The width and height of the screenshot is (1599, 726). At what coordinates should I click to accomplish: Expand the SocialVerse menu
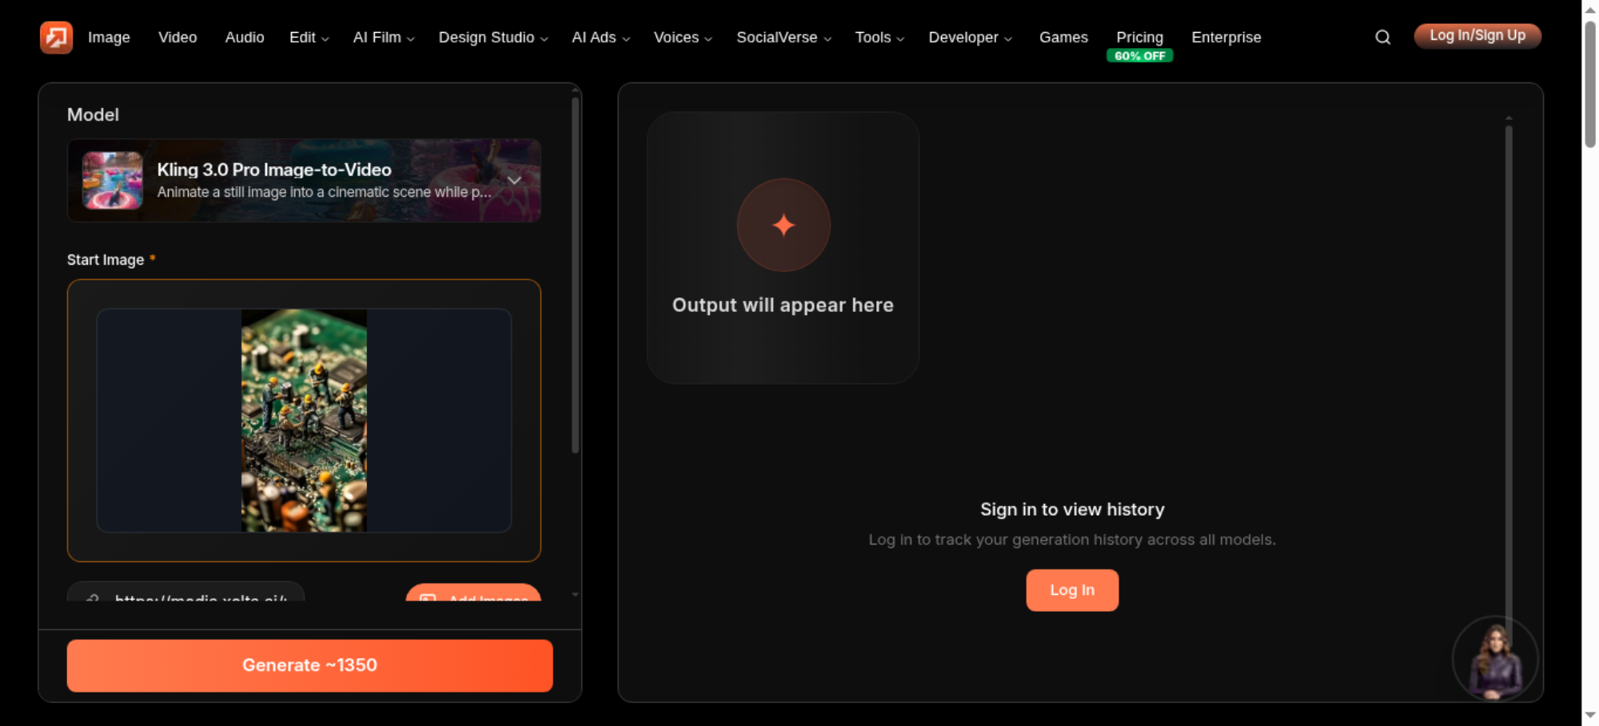pos(784,38)
